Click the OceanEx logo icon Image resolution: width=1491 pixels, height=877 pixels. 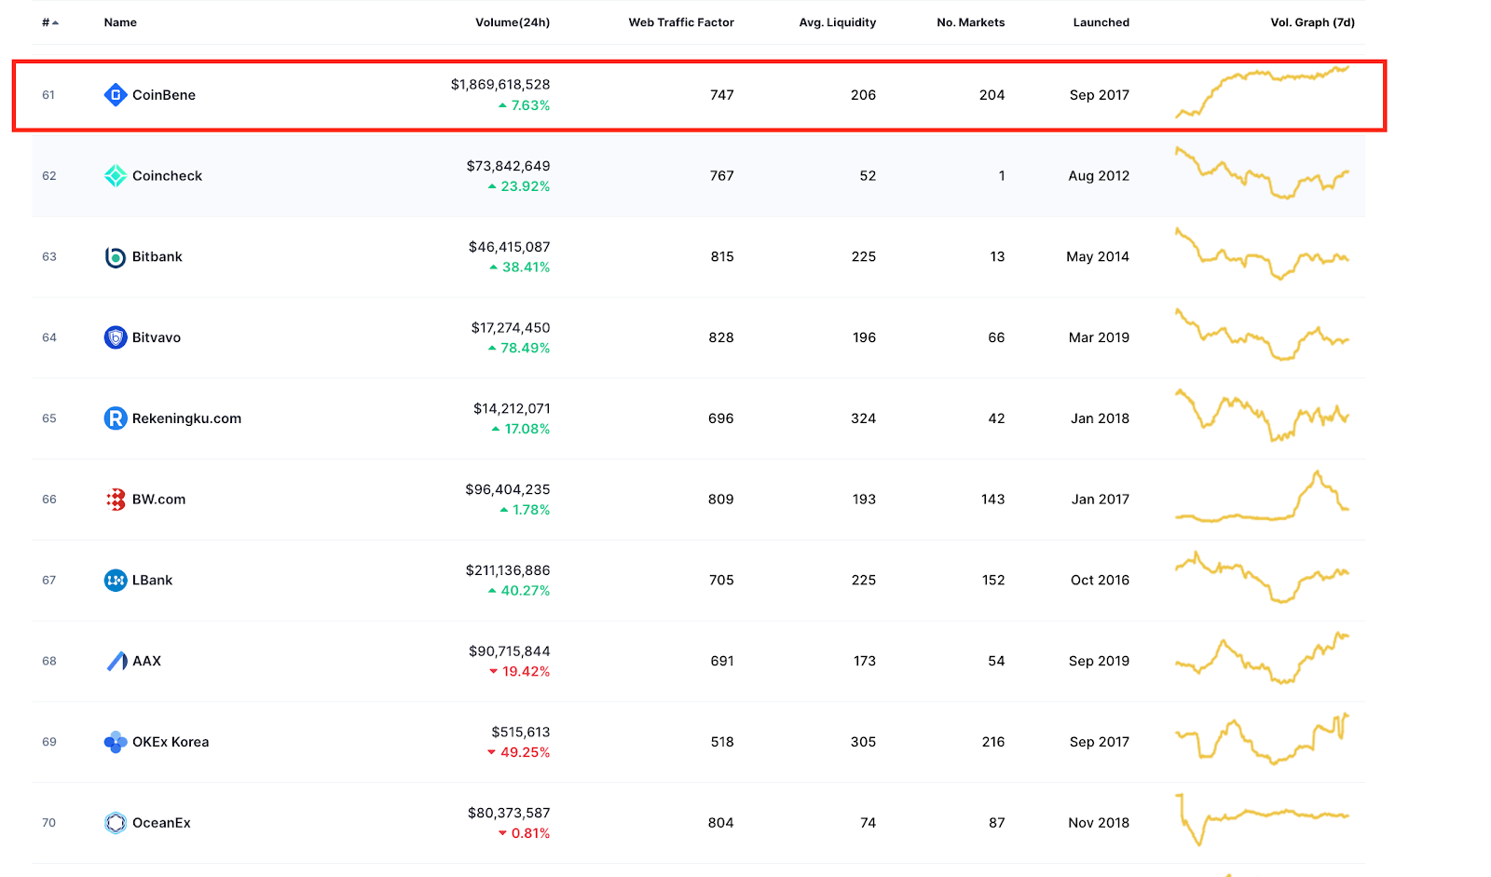116,823
